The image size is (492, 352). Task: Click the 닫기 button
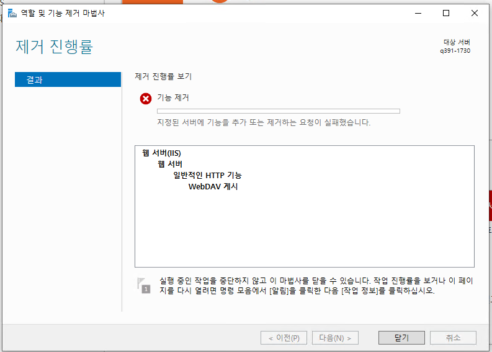[x=401, y=338]
